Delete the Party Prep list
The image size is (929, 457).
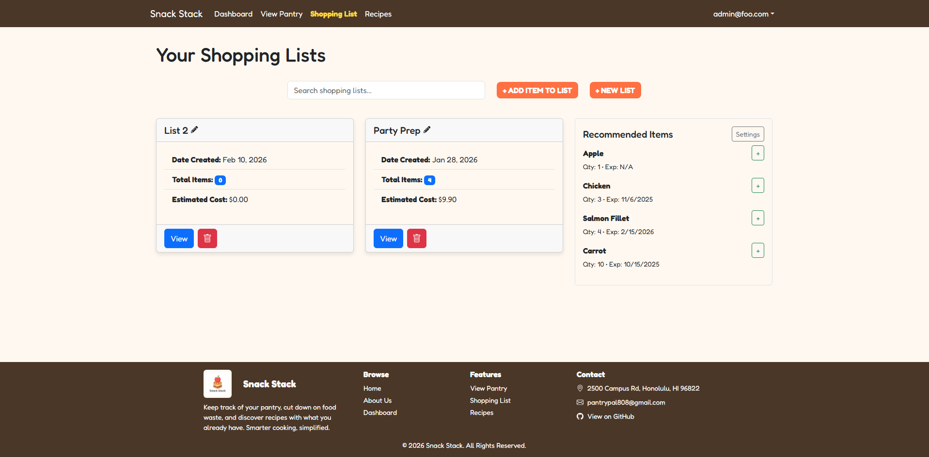point(416,238)
